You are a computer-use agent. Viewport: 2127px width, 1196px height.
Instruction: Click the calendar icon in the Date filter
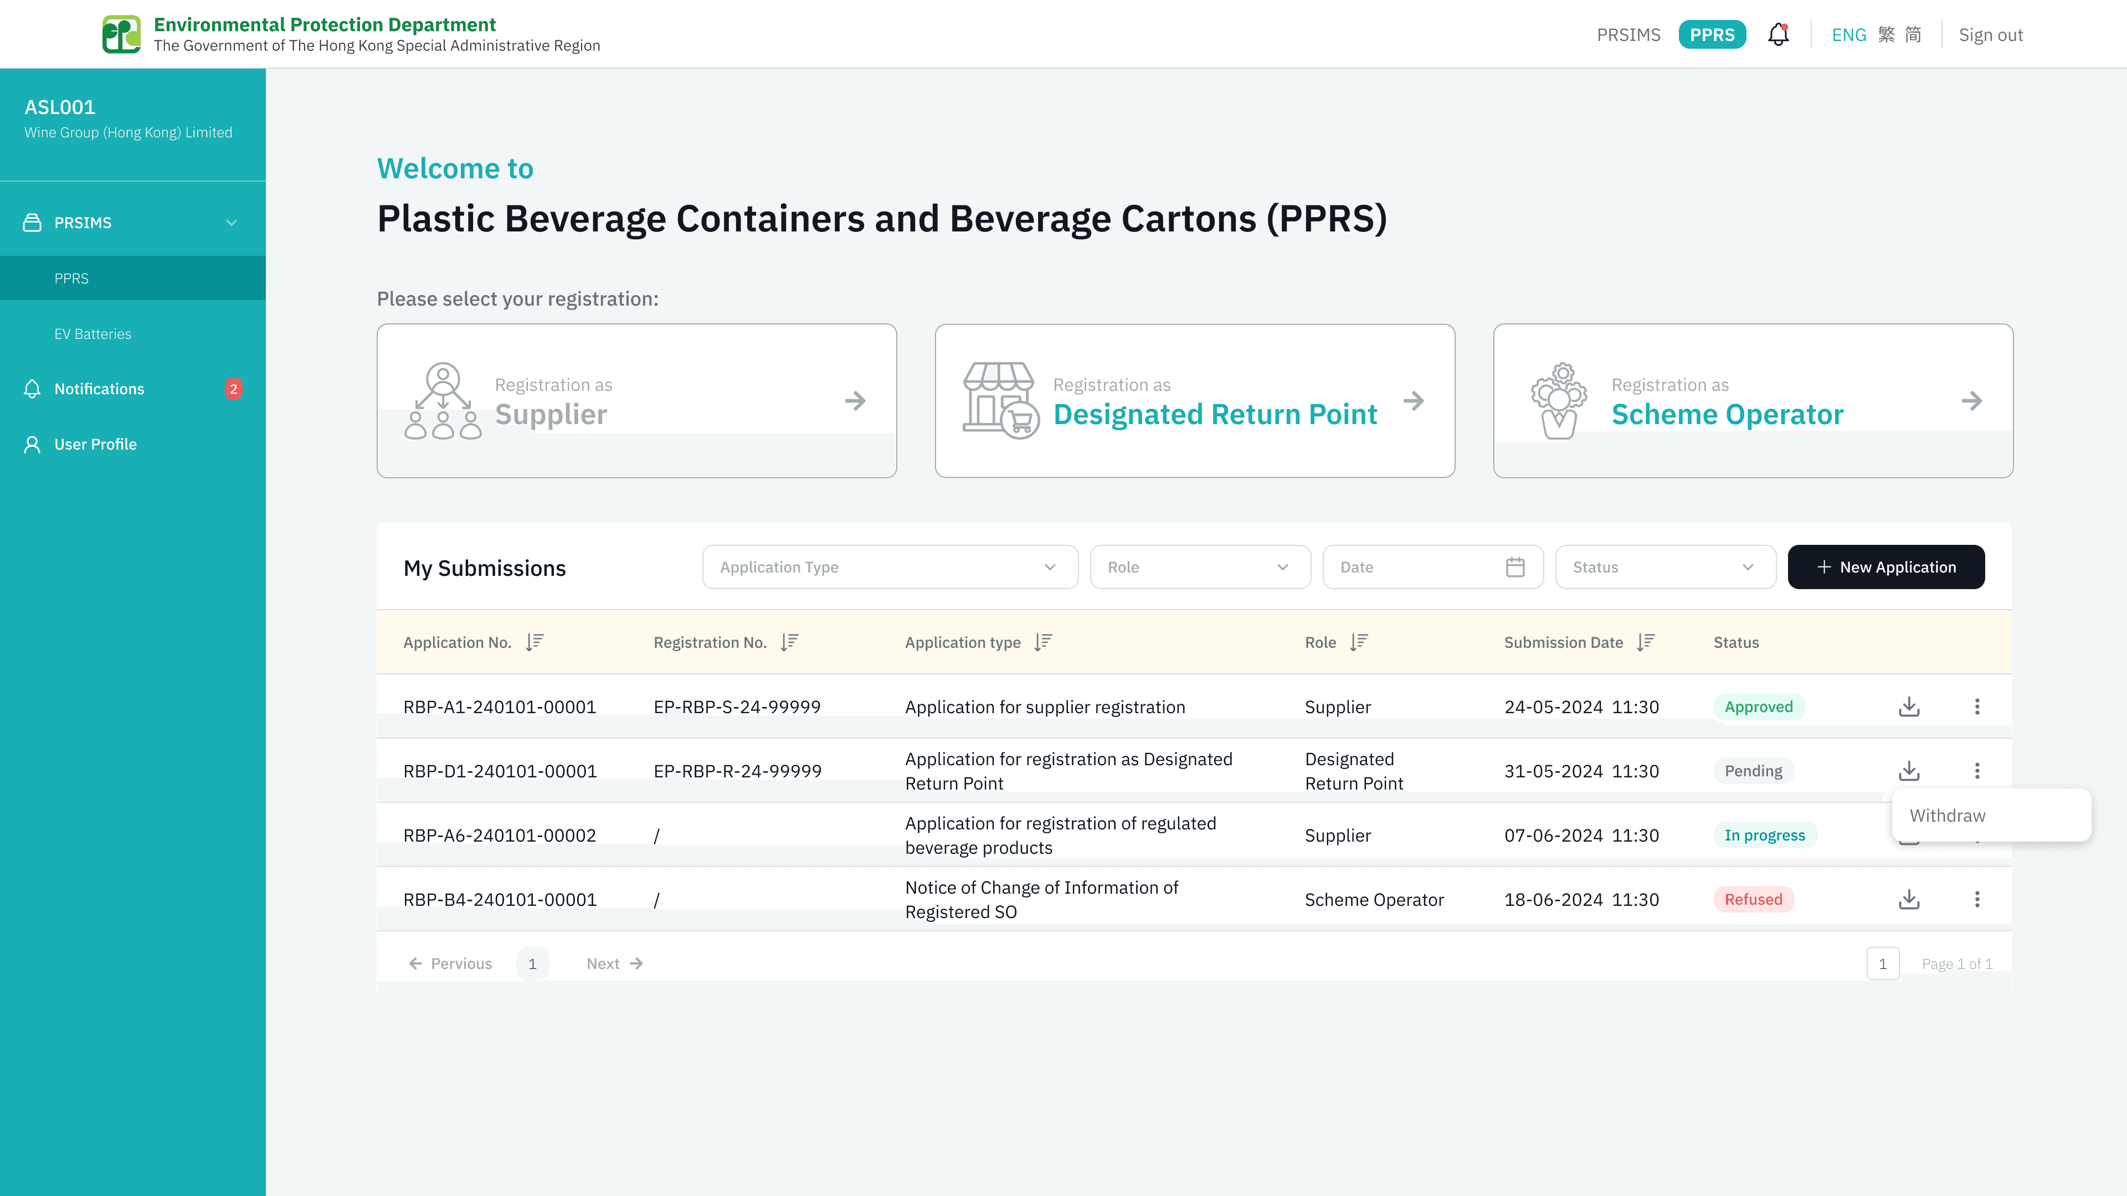tap(1515, 567)
